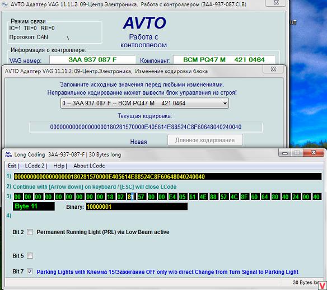327x290 pixels.
Task: Open the Exit menu in Long Coding
Action: tap(12, 166)
